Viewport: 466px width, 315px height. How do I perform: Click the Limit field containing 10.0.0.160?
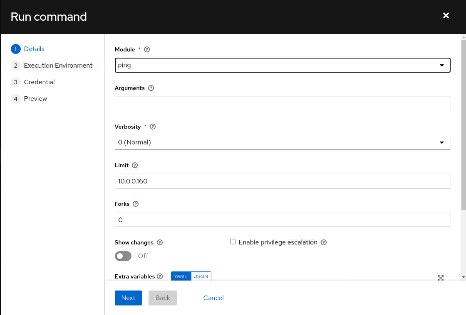282,181
